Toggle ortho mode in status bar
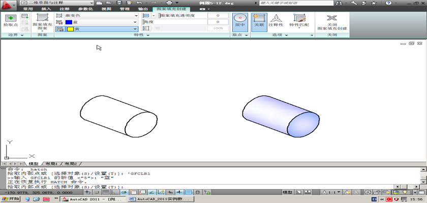The height and width of the screenshot is (203, 427). (115, 192)
